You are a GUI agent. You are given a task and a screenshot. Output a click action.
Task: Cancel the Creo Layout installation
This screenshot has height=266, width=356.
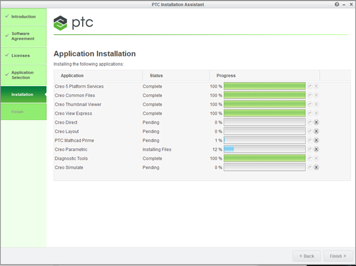[316, 131]
